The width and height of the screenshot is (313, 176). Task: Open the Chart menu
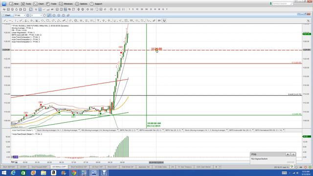coord(39,4)
